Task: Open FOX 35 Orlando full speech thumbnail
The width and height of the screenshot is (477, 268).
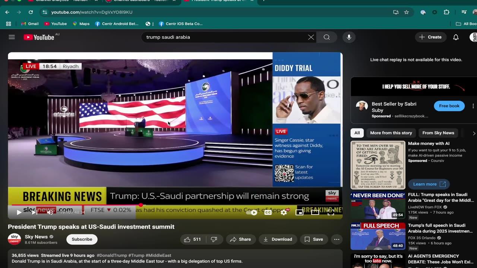Action: click(378, 236)
